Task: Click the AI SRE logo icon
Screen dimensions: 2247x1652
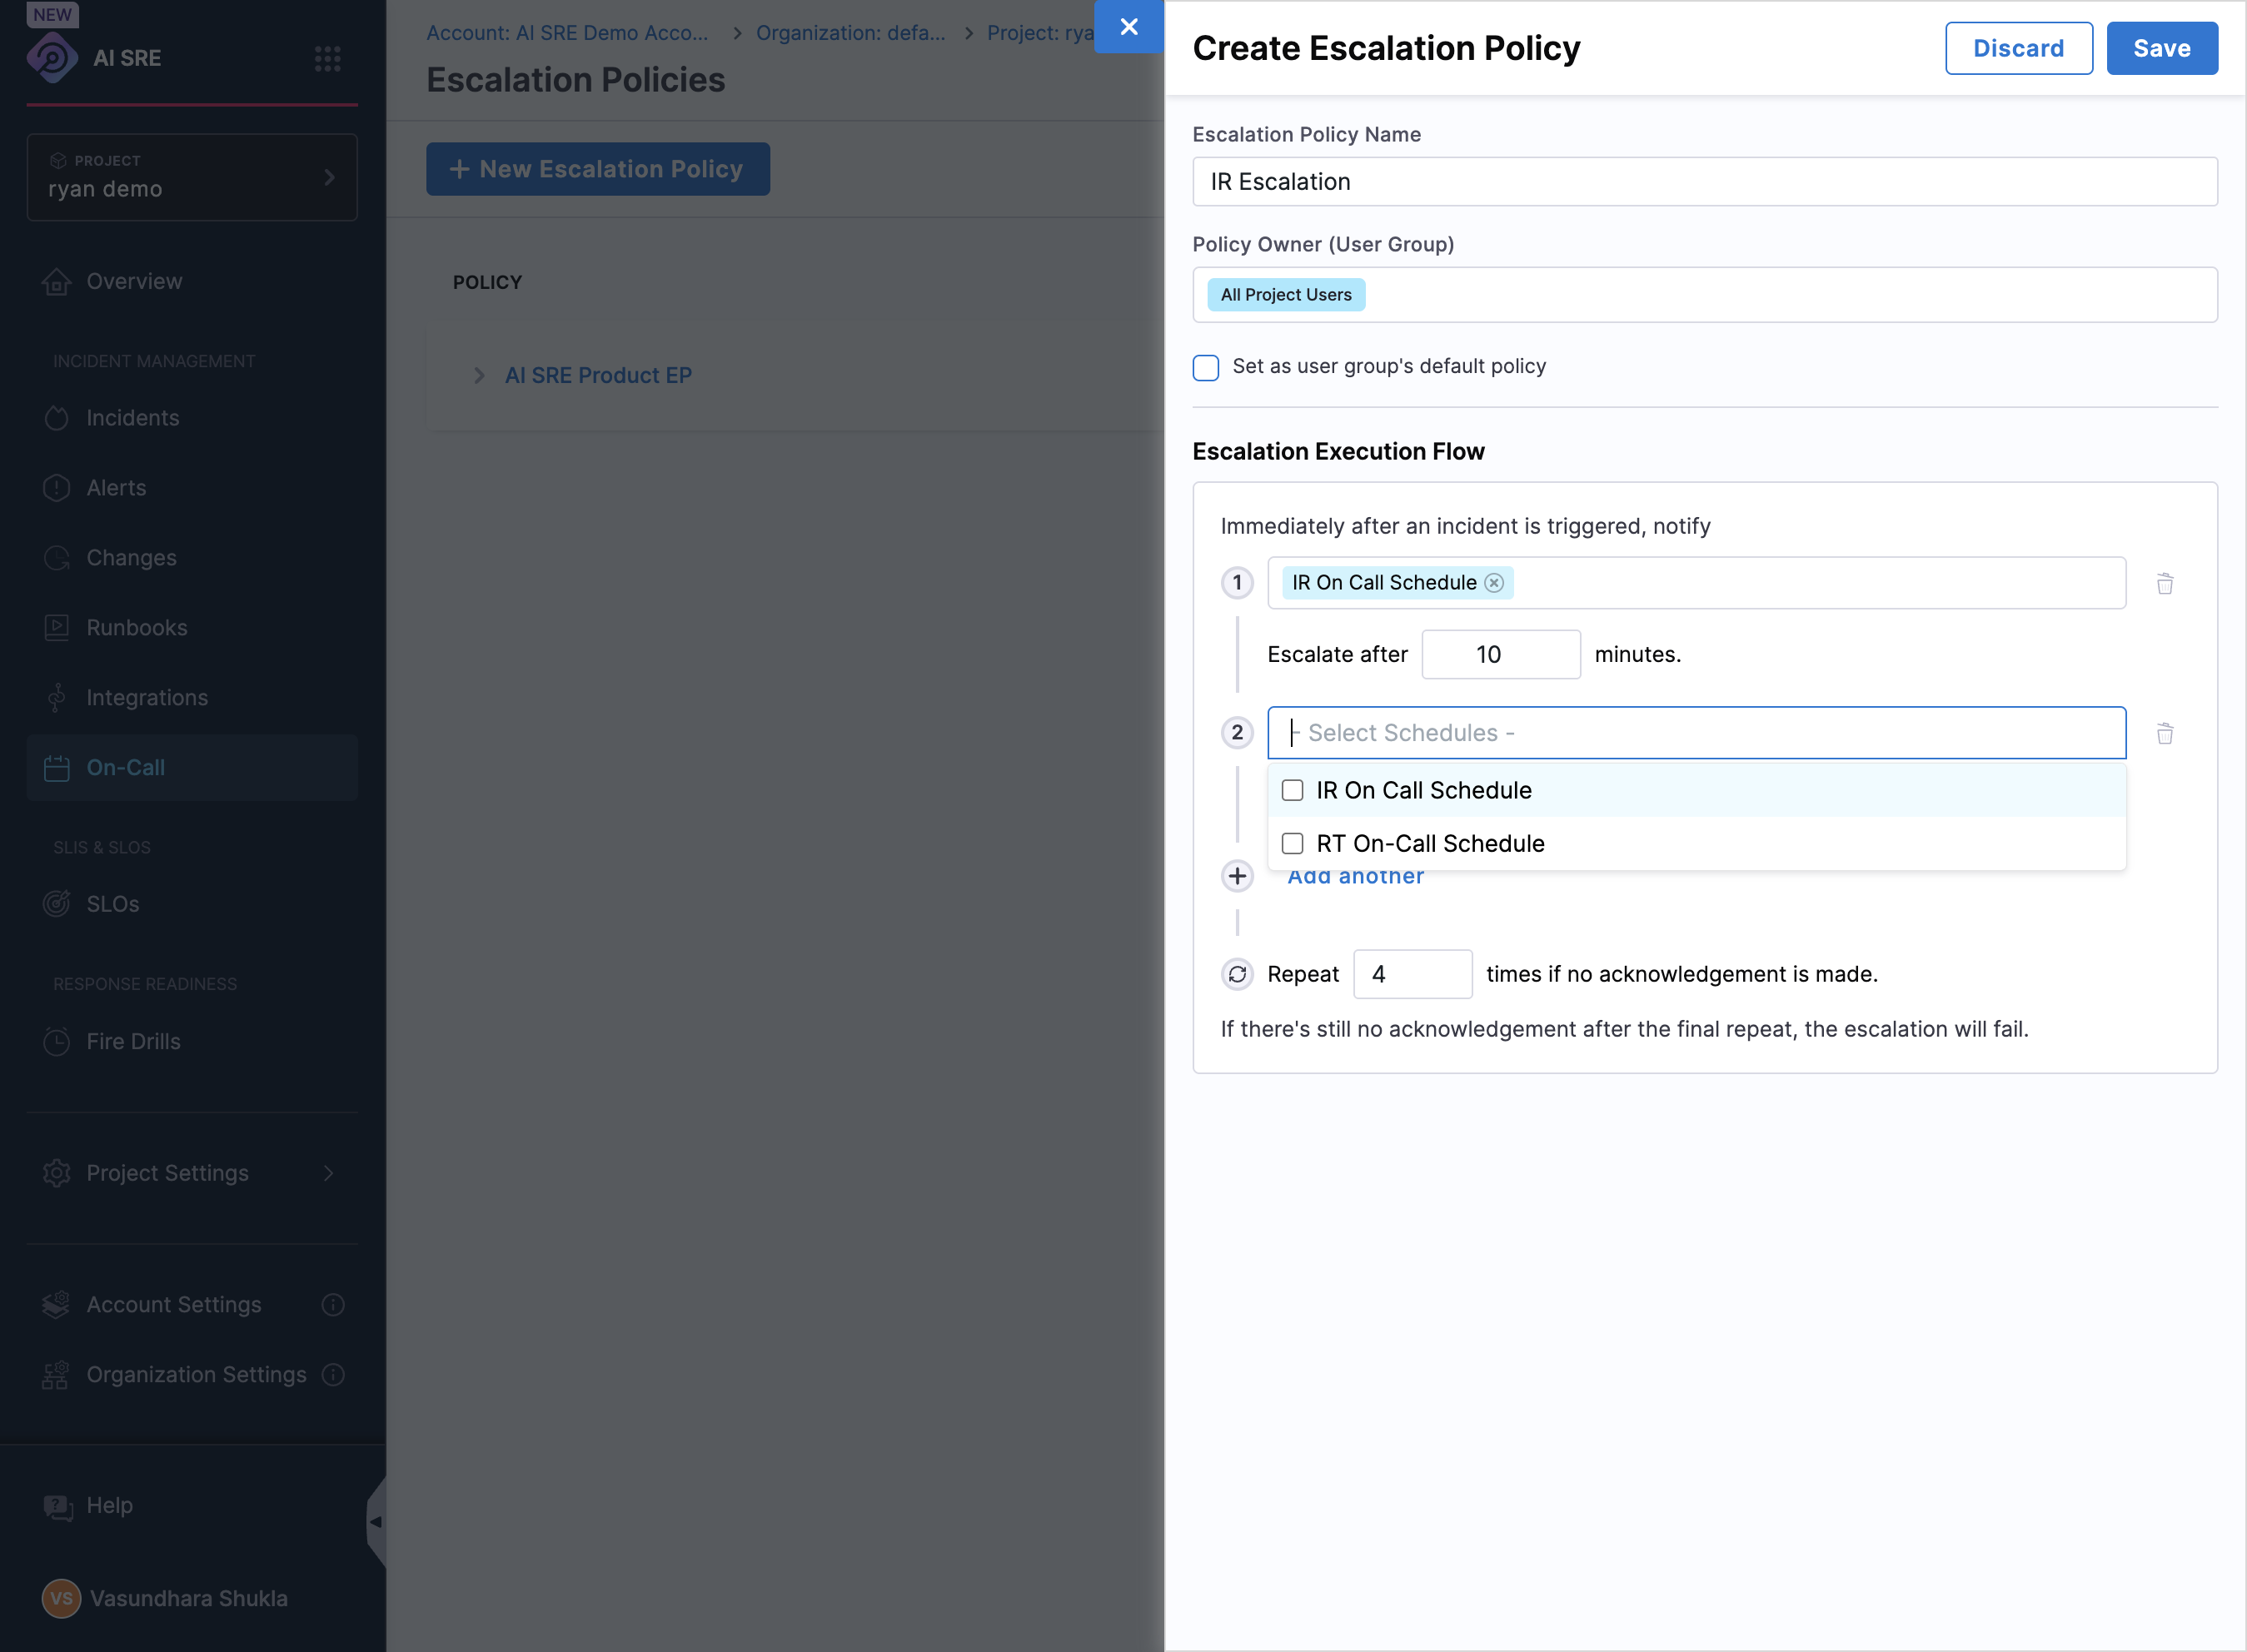Action: tap(52, 57)
